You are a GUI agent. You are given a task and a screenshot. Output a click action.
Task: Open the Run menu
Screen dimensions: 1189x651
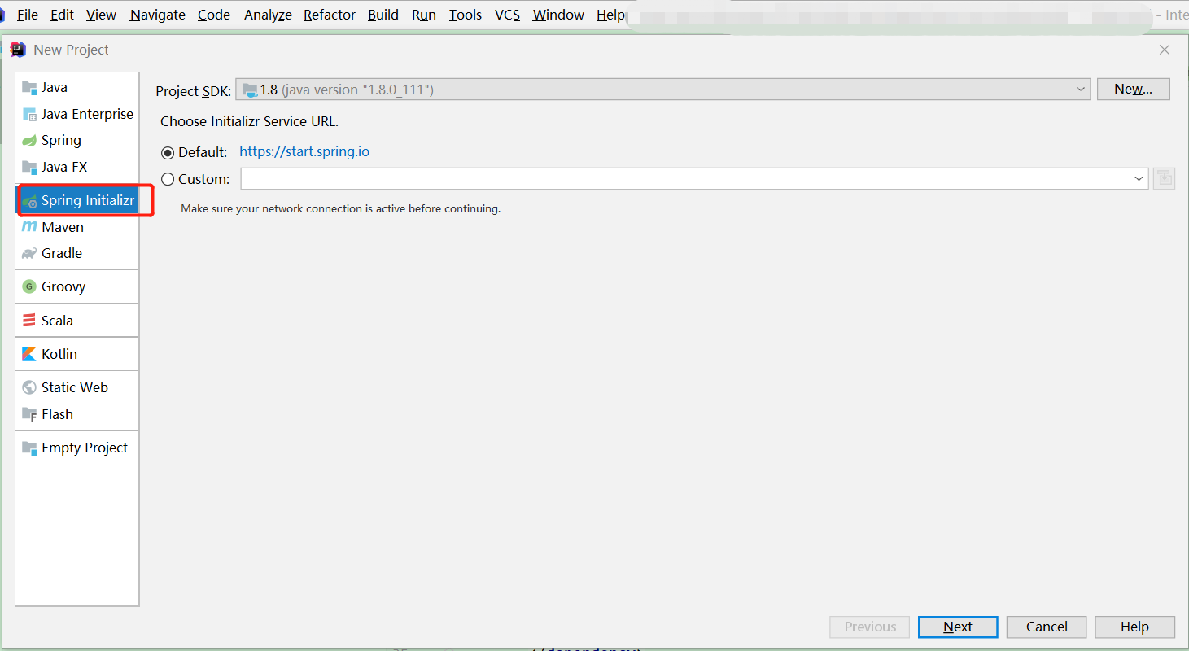click(424, 15)
